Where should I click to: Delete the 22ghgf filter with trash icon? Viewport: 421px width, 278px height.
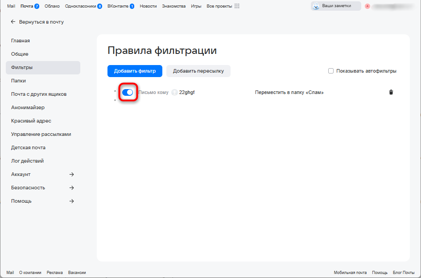pos(391,92)
